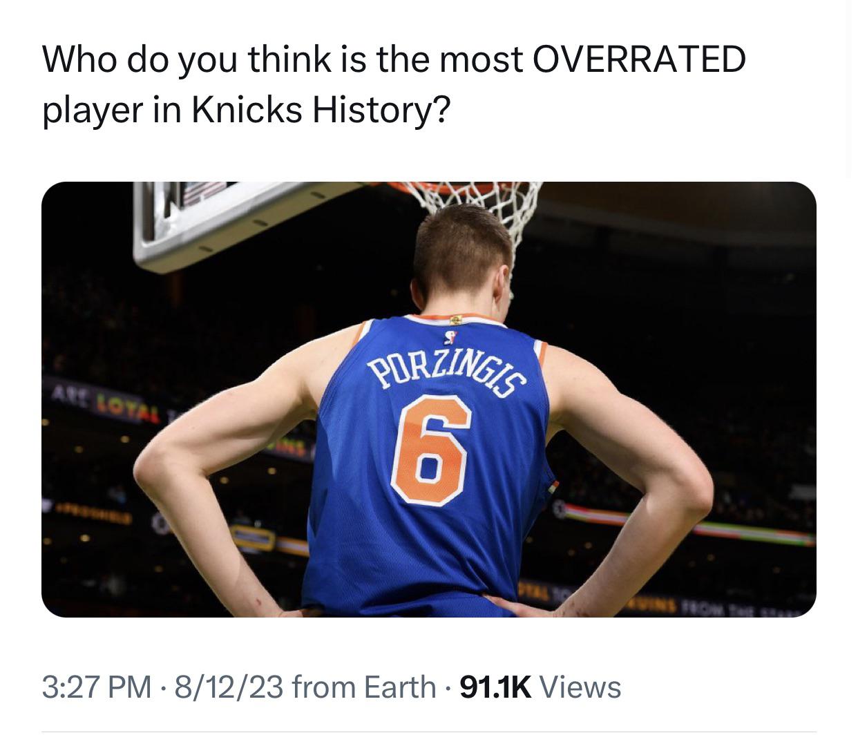The width and height of the screenshot is (858, 735).
Task: Click the word 'Views' under the tweet
Action: [x=580, y=687]
